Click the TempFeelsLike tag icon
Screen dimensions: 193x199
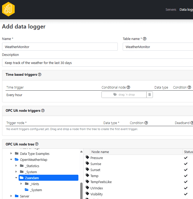click(87, 182)
